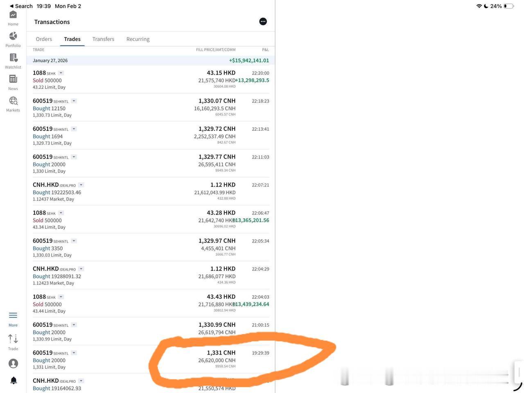Select the 21,686,077 HKD amount
Viewport: 524px width, 393px height.
pyautogui.click(x=217, y=276)
